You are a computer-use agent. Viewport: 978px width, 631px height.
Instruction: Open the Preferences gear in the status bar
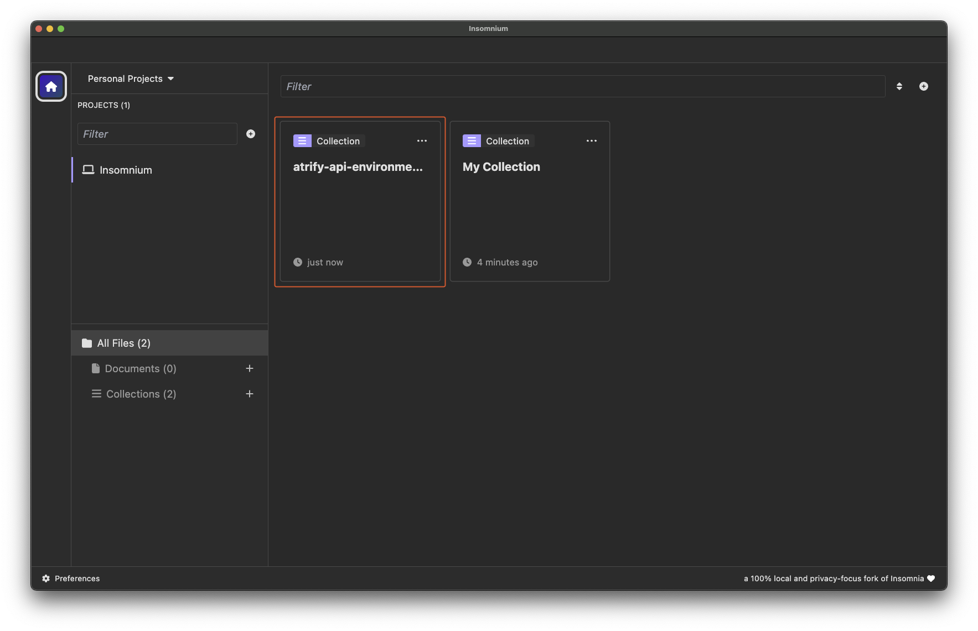(46, 578)
